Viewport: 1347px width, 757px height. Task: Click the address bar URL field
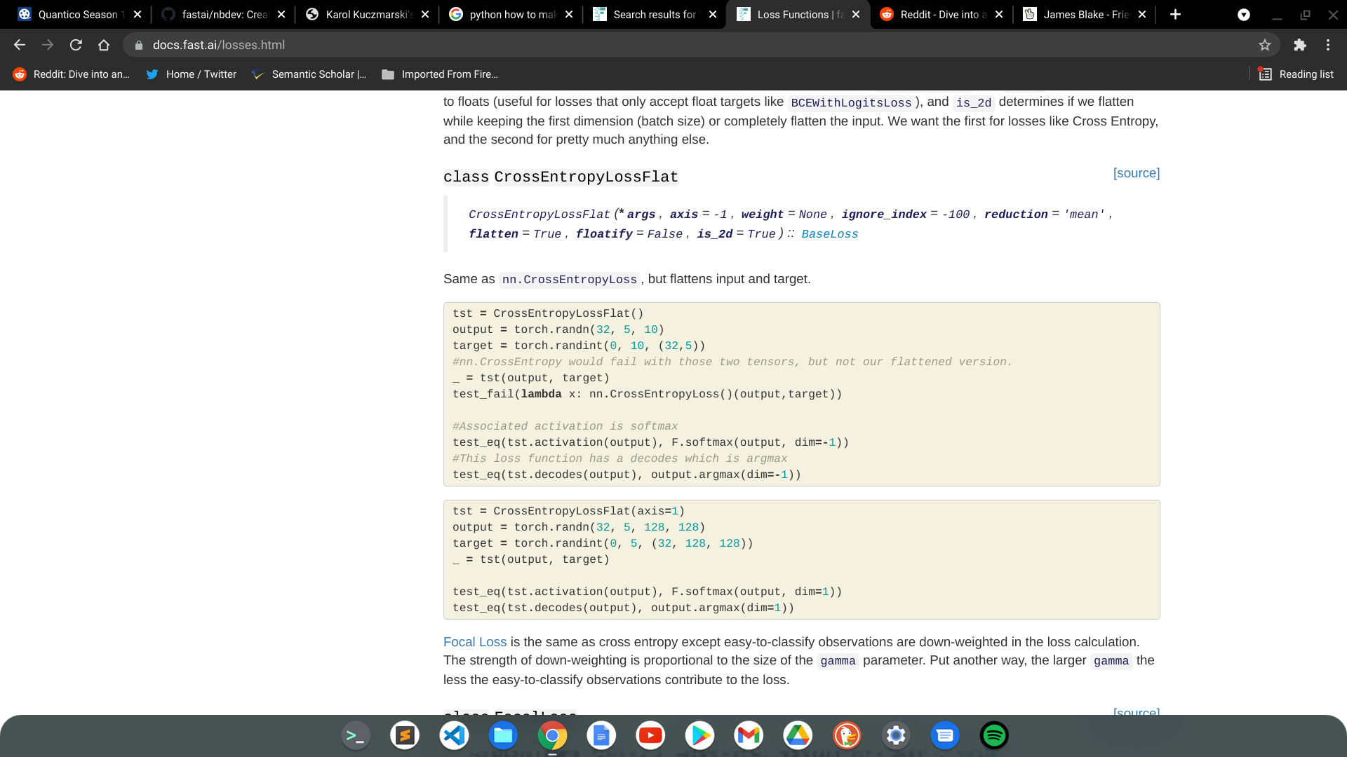point(631,45)
